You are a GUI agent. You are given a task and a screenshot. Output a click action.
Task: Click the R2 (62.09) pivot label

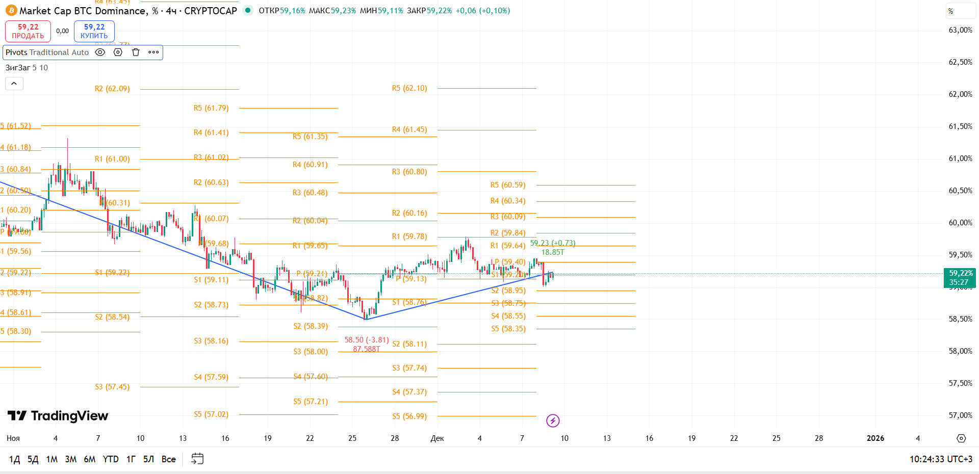coord(112,89)
